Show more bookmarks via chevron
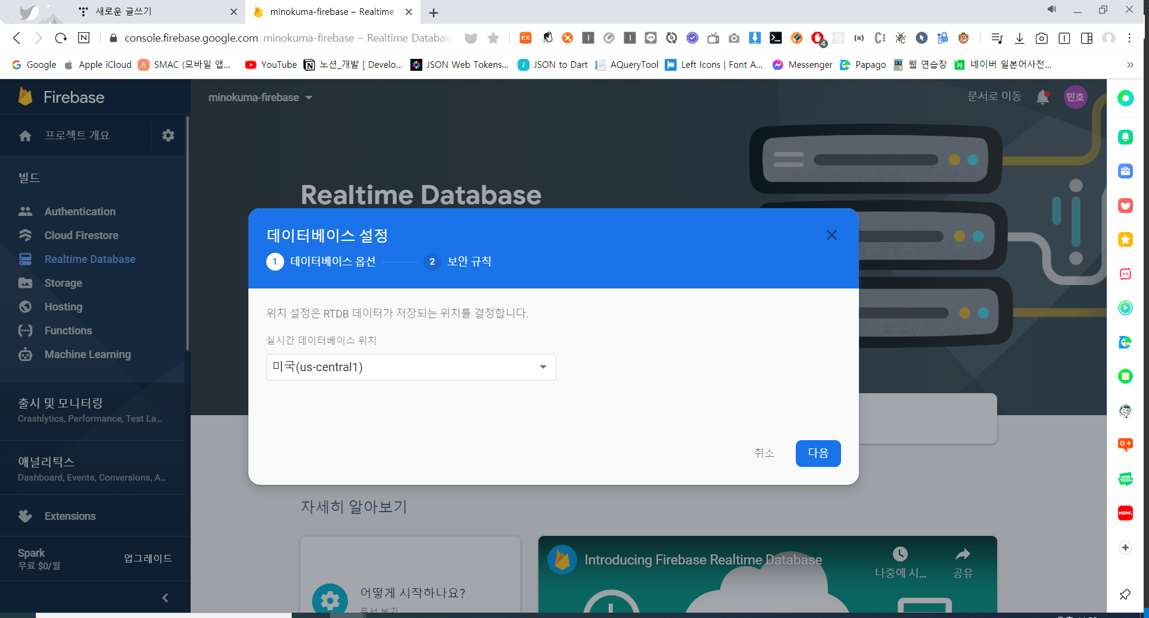1149x618 pixels. coord(1130,65)
